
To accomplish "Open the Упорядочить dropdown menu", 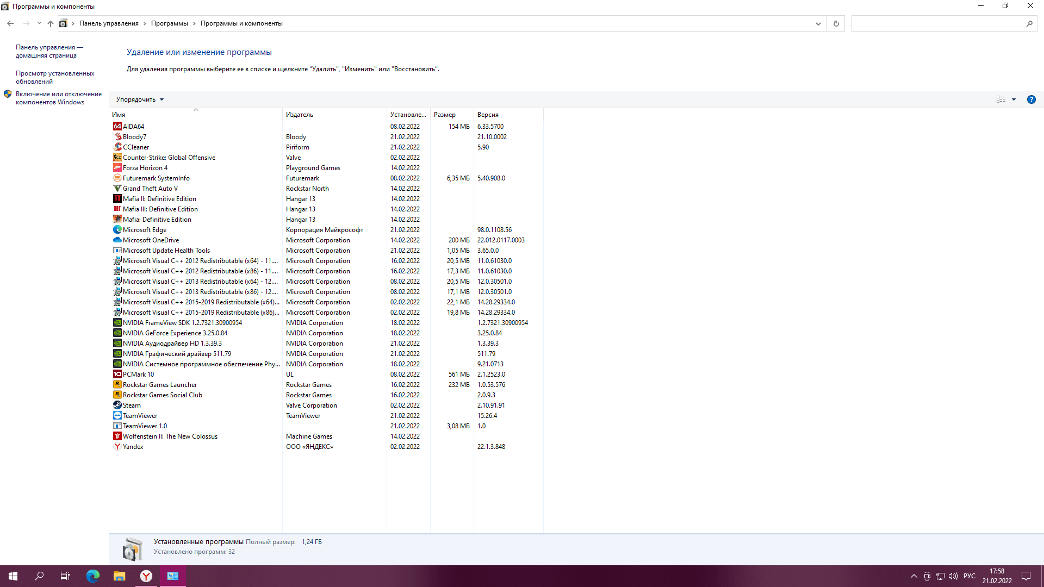I will click(140, 99).
